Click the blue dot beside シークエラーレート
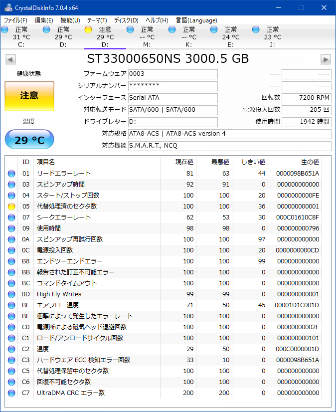This screenshot has height=412, width=336. coord(12,216)
